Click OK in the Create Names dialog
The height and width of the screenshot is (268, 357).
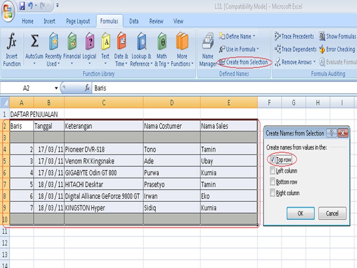tap(300, 214)
